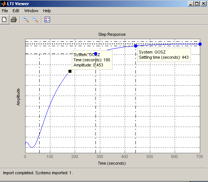
Task: Open the Help menu
Action: 47,11
